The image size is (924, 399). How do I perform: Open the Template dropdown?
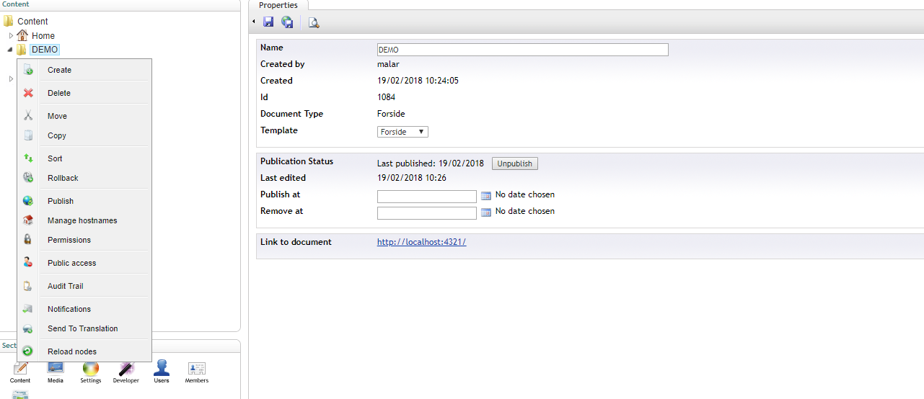pos(402,132)
